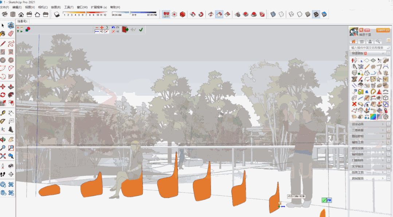Click the green checkmark confirm icon

pos(141,29)
